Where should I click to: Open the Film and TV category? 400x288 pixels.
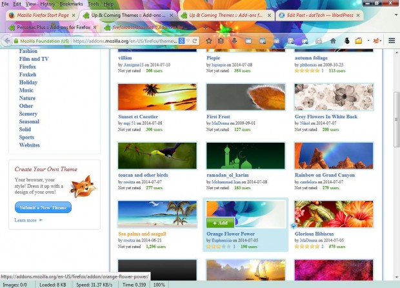34,59
